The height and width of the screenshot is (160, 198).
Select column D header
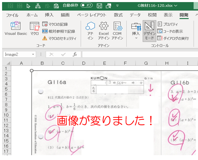pos(83,63)
